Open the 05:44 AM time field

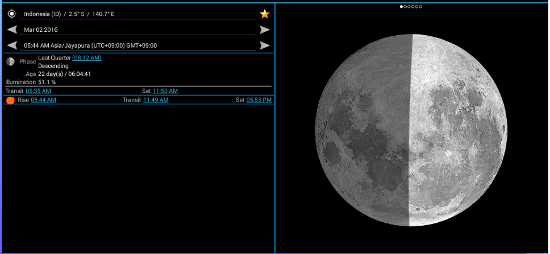138,46
